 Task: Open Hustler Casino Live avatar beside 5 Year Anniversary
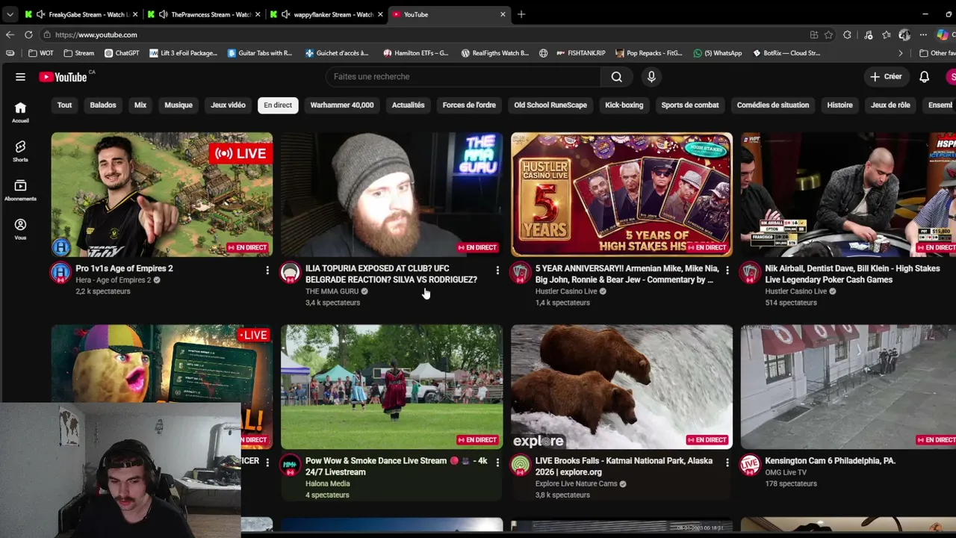pyautogui.click(x=520, y=272)
